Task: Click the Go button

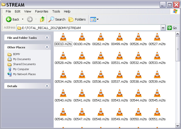Action: (x=172, y=28)
